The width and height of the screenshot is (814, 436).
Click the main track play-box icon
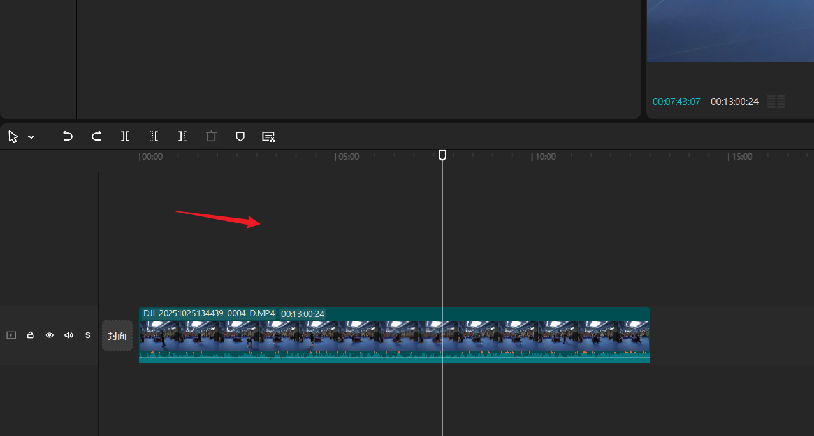click(x=11, y=335)
